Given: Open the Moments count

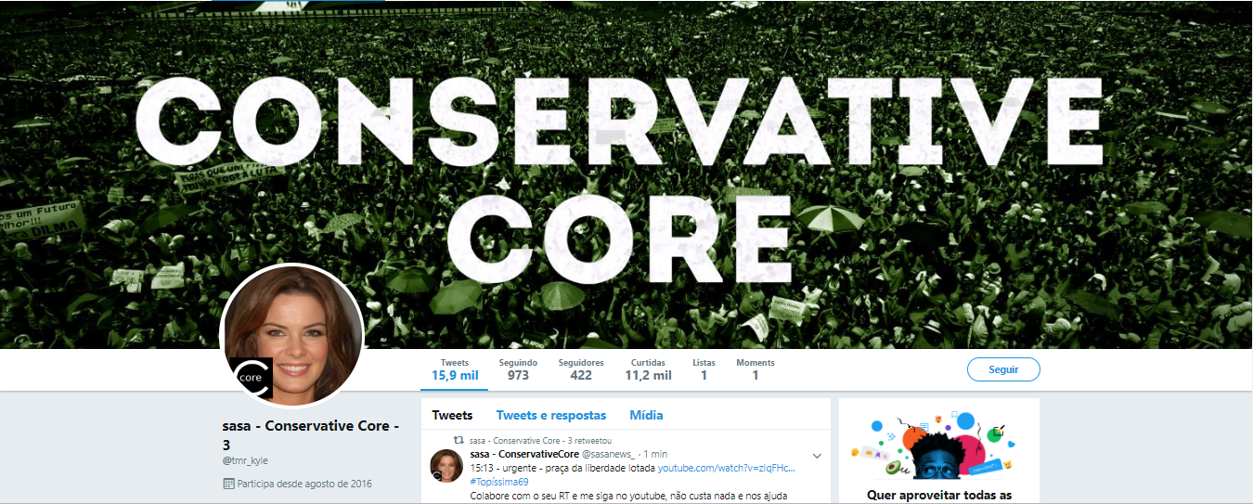Looking at the screenshot, I should click(x=755, y=369).
